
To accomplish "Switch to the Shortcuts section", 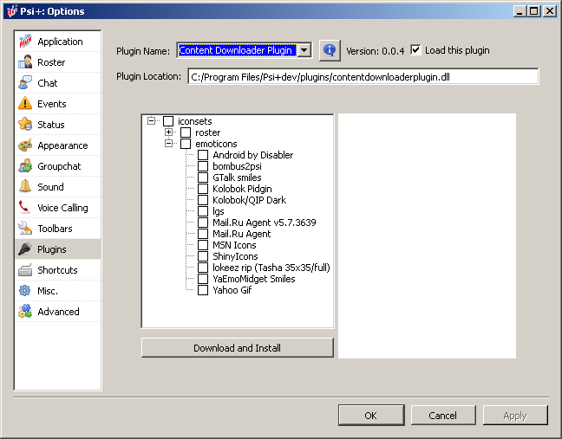I will point(57,270).
